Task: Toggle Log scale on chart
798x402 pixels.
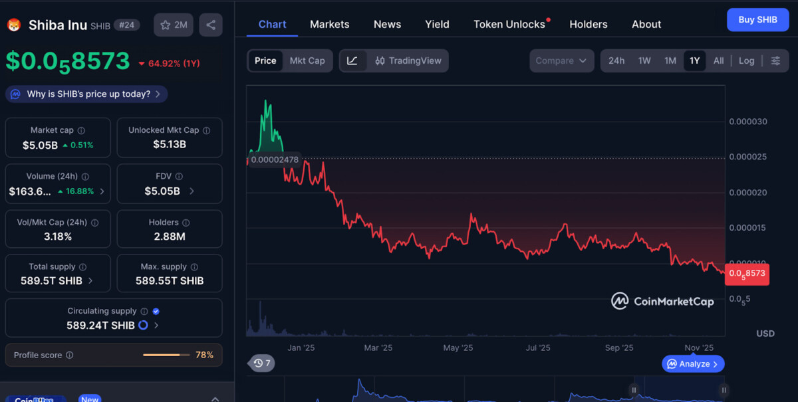Action: (x=746, y=60)
